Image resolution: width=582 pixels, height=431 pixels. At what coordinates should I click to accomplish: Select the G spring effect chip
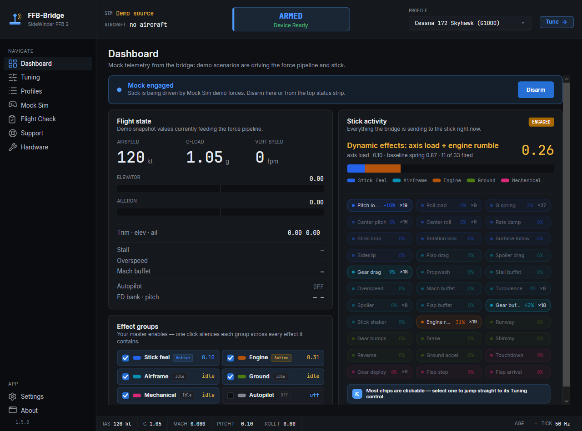click(x=518, y=205)
